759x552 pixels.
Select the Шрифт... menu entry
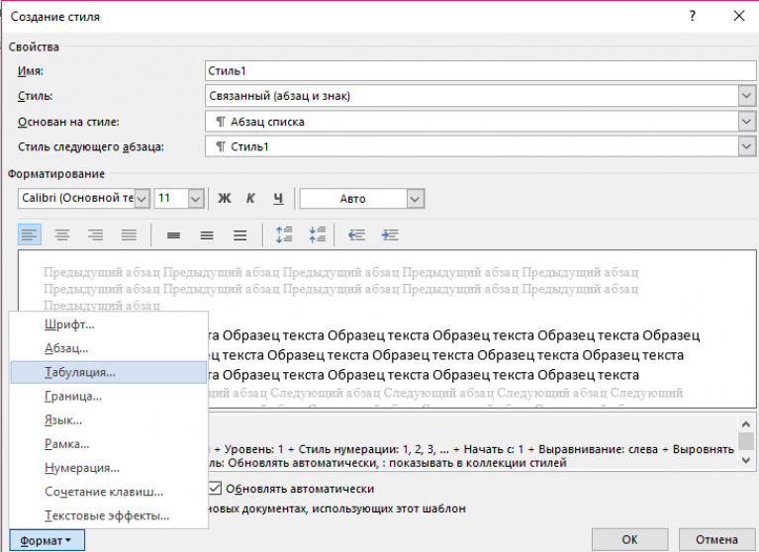coord(69,325)
